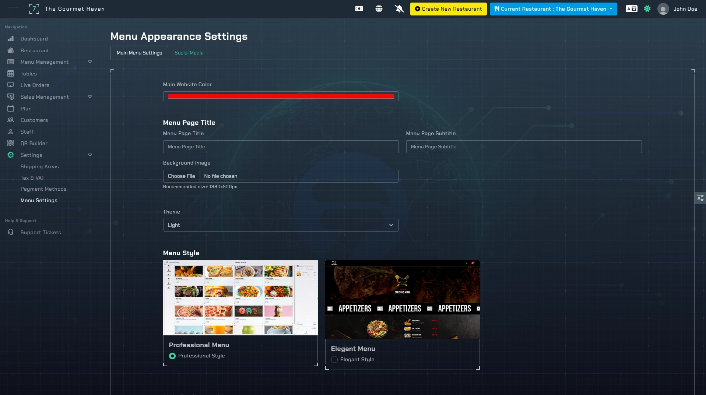
Task: Click the "No file chosen" text
Action: point(221,176)
